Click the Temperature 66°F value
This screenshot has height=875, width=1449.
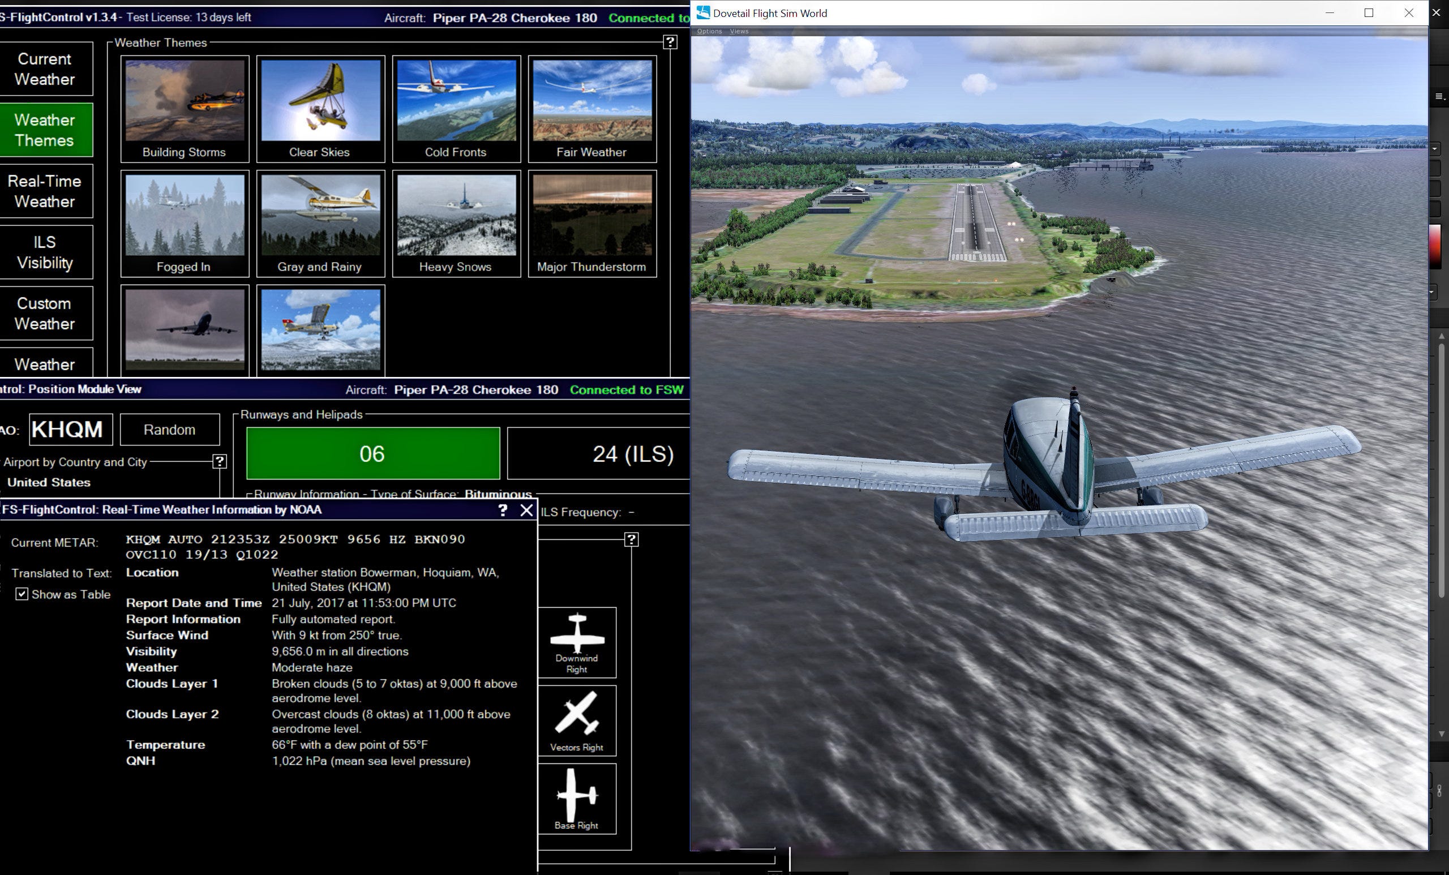click(x=350, y=744)
